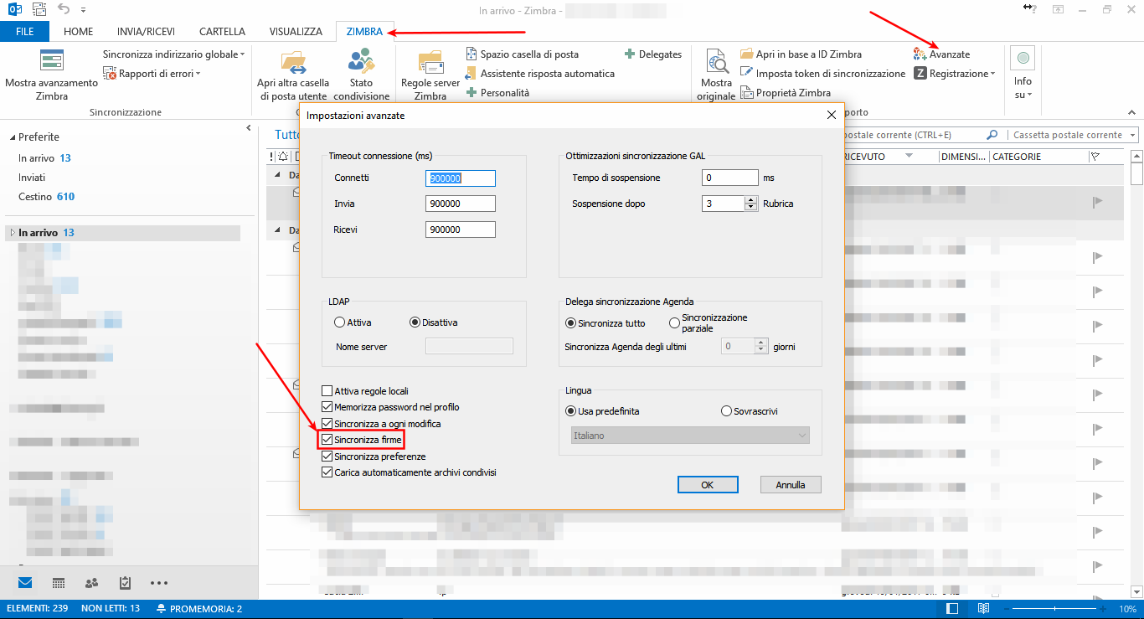Open the FILE tab
Image resolution: width=1144 pixels, height=619 pixels.
coord(25,32)
